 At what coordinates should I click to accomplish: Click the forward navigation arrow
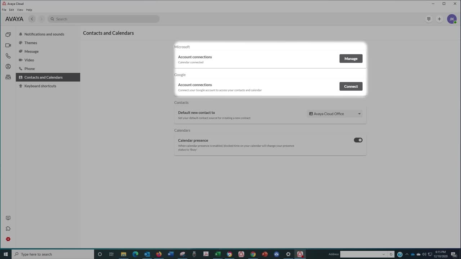coord(41,19)
